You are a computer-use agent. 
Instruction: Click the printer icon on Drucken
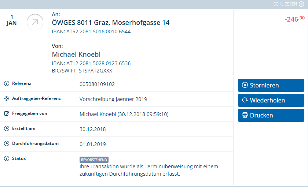[x=245, y=115]
